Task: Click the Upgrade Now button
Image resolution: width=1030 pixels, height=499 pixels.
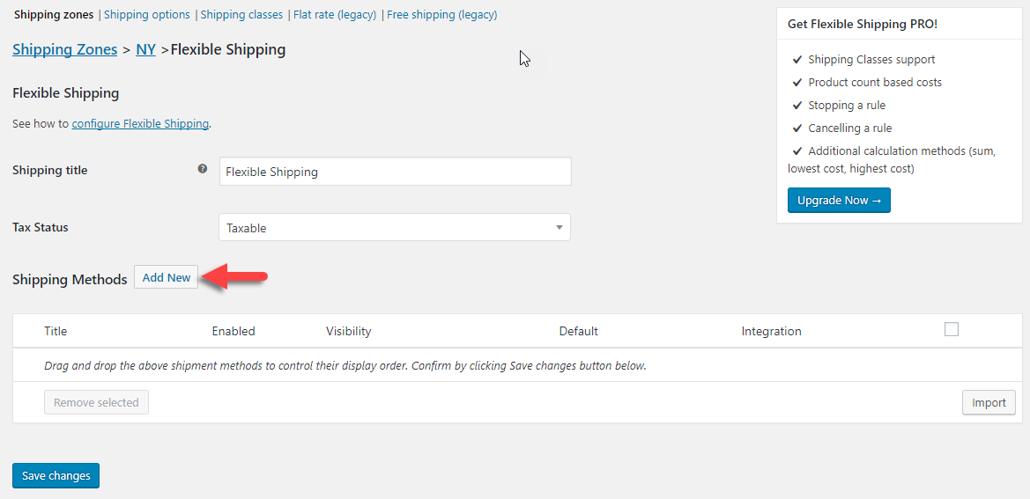Action: pos(839,201)
